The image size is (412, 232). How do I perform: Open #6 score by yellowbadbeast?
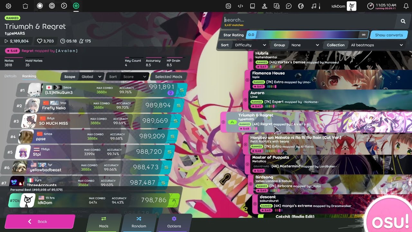86,168
